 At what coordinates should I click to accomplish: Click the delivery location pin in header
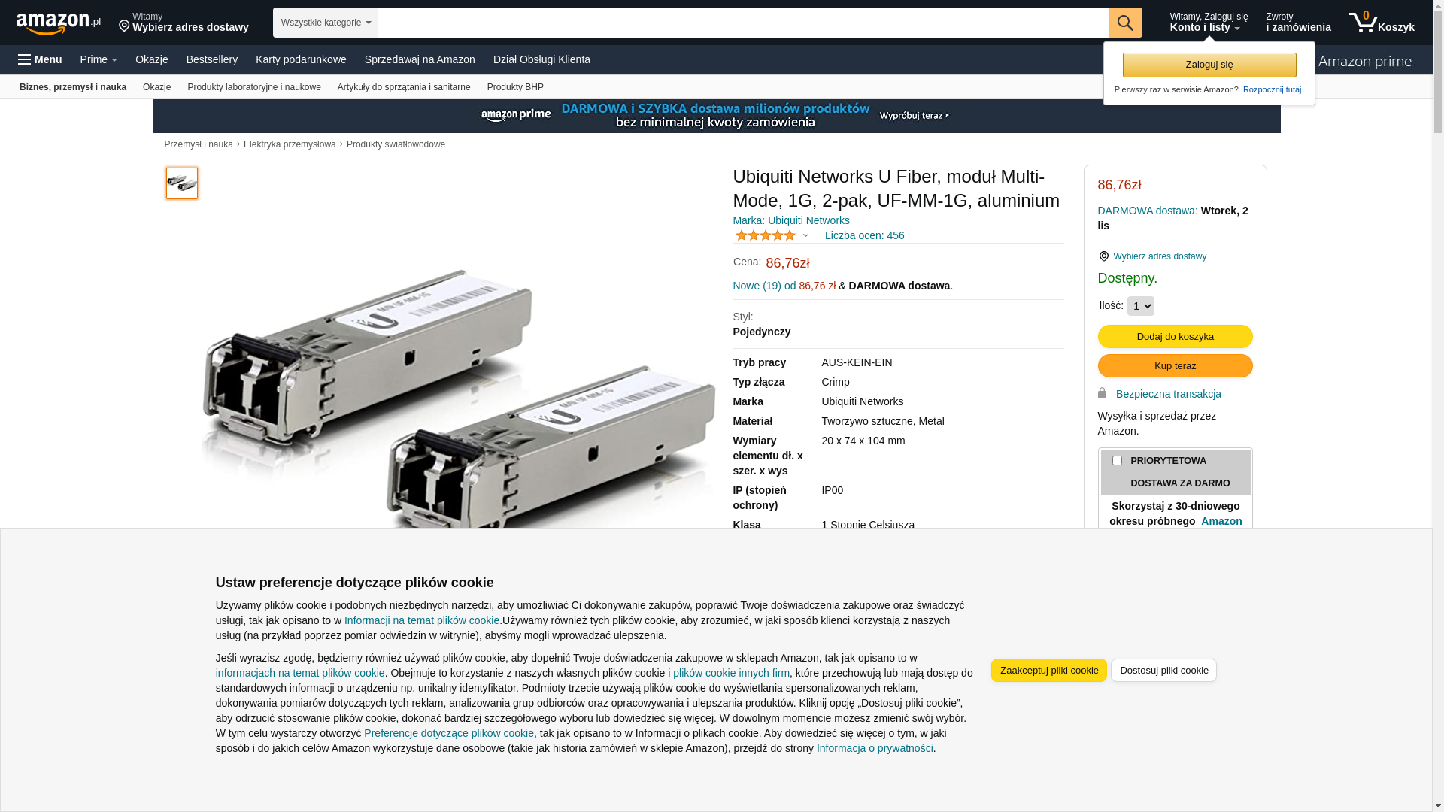tap(124, 26)
